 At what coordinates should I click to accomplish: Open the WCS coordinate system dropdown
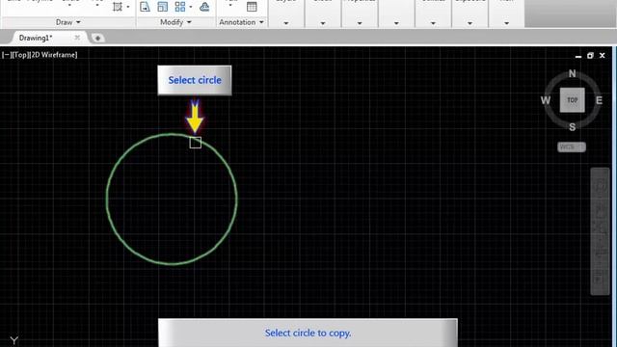click(x=572, y=147)
